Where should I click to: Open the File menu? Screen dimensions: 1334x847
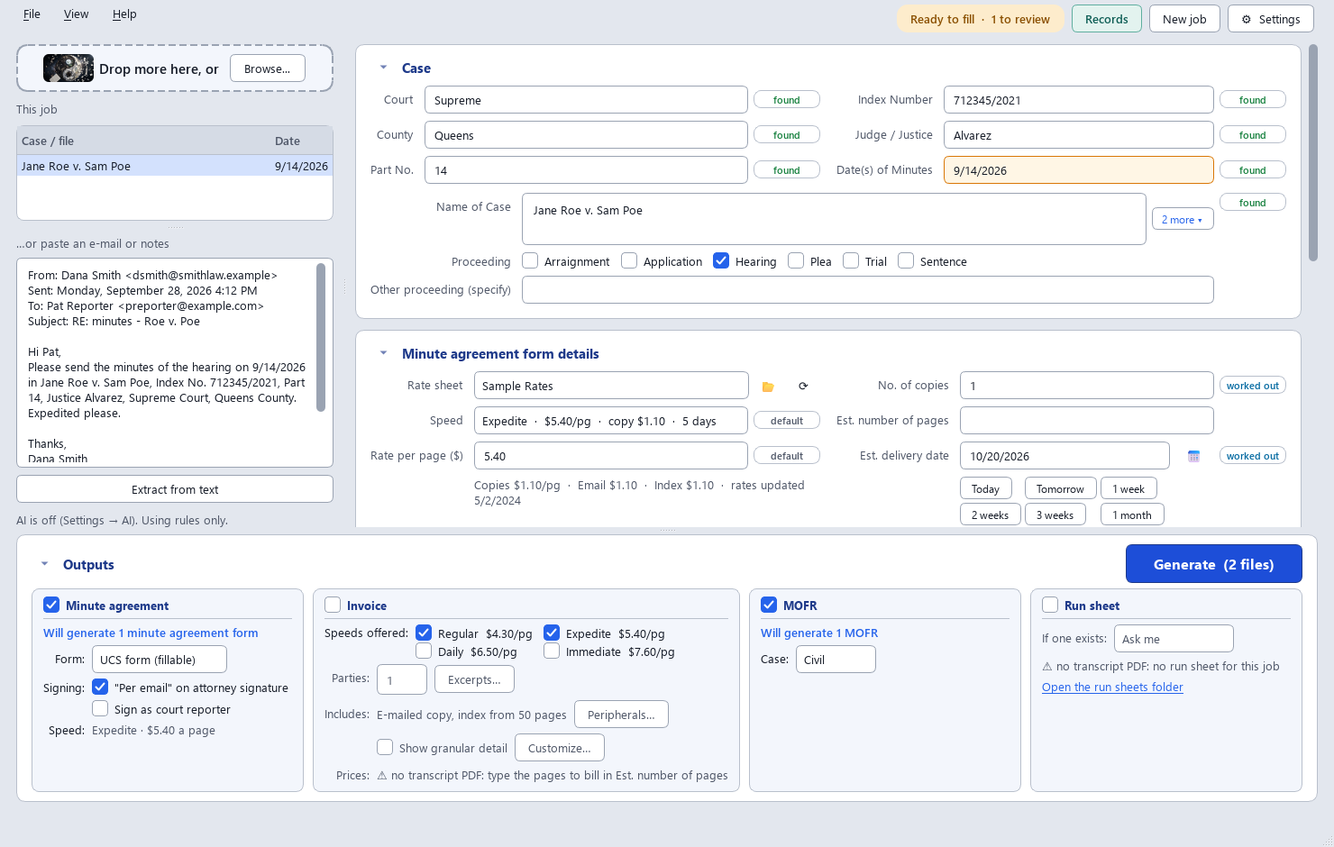[32, 14]
